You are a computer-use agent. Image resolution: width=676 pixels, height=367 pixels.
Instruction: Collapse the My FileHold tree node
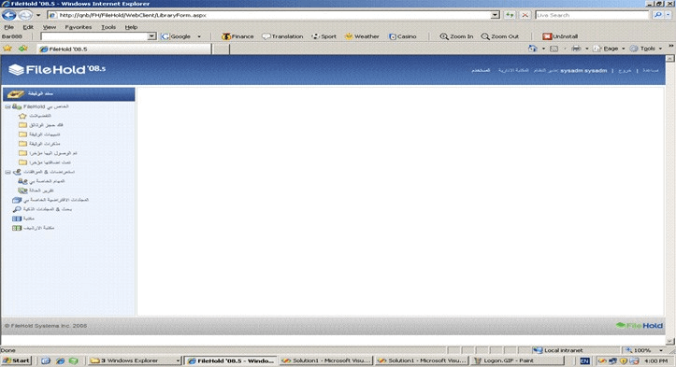click(7, 106)
